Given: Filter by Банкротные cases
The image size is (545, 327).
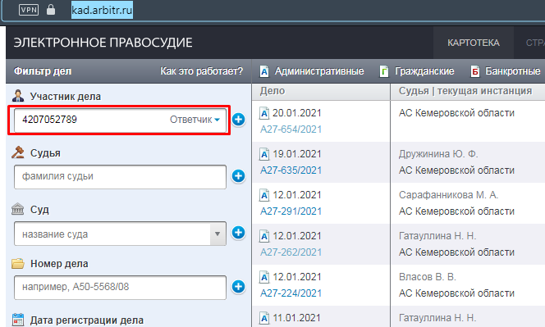Looking at the screenshot, I should point(513,71).
